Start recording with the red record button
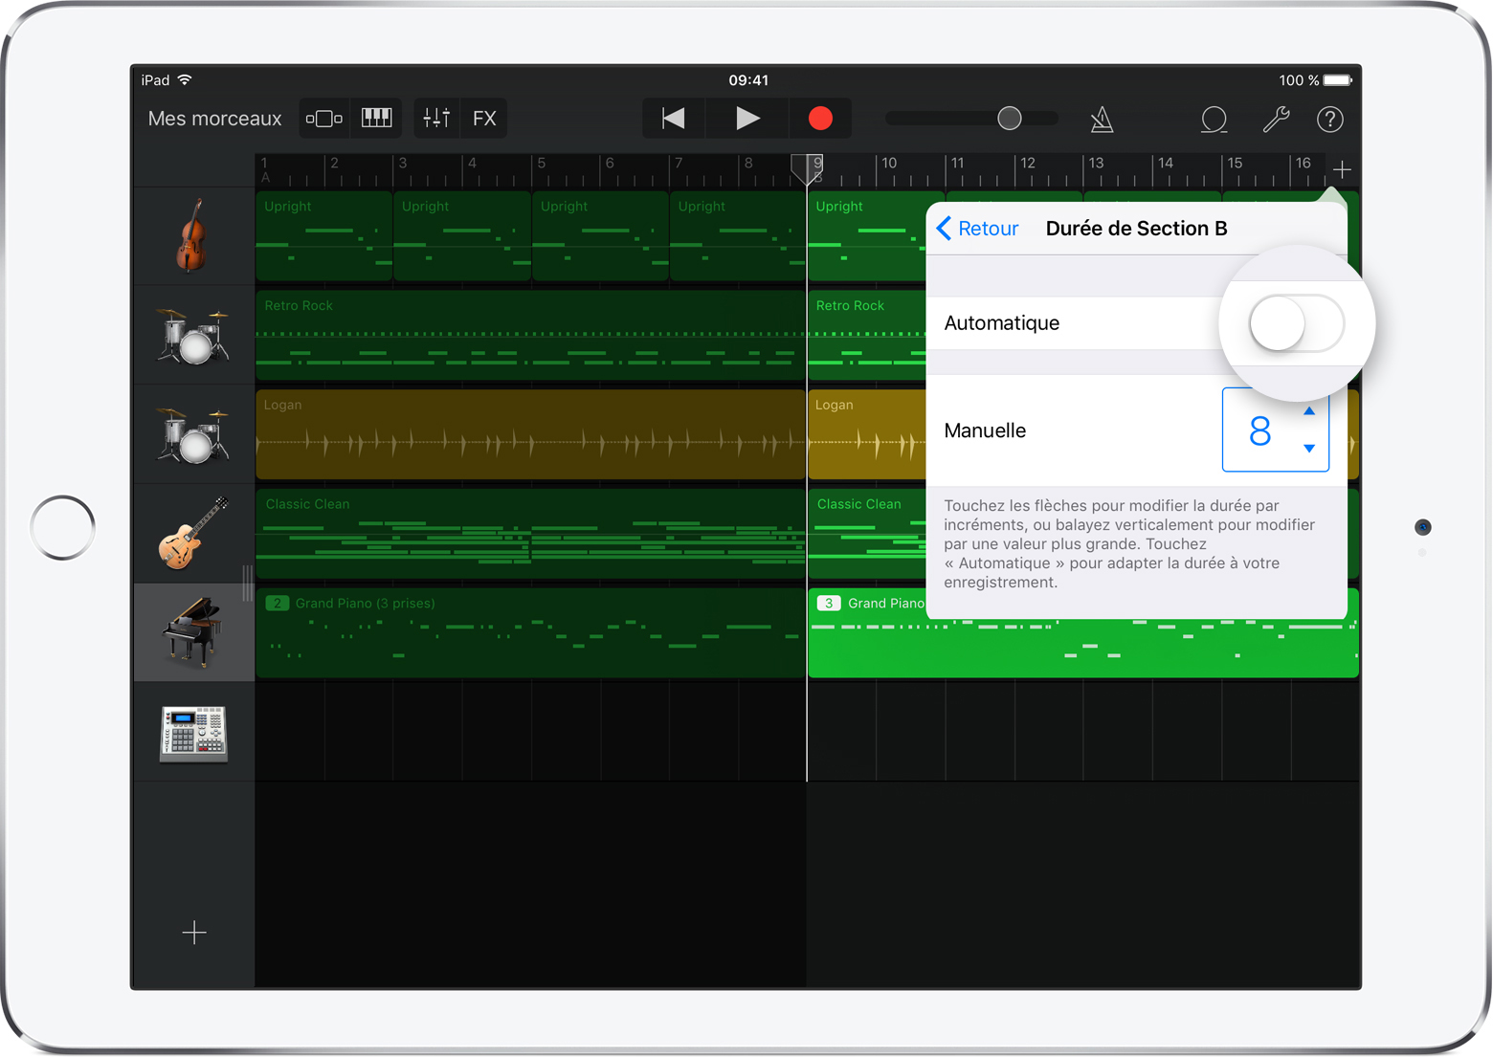This screenshot has width=1493, height=1058. (819, 118)
